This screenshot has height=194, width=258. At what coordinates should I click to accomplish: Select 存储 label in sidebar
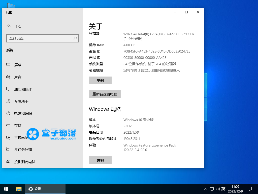(18, 126)
